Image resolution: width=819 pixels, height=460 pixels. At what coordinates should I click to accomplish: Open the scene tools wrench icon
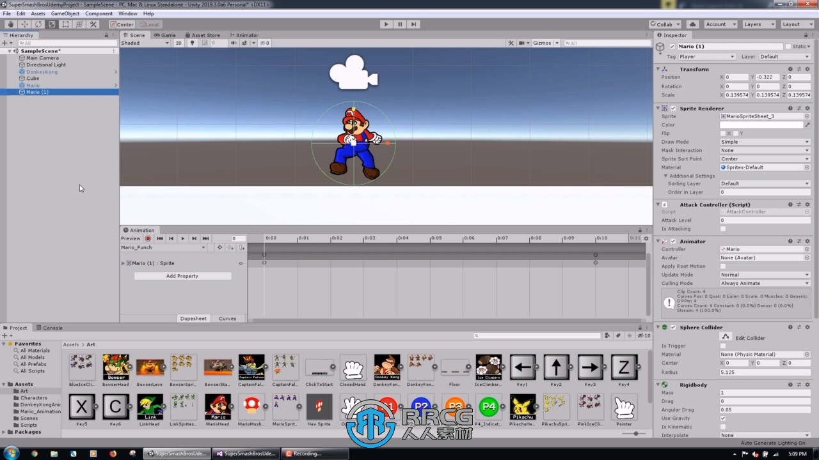(511, 43)
